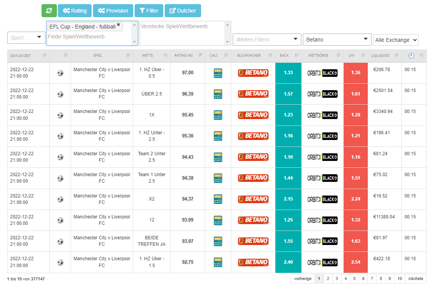Open calculator for 1. HZ Über - 0.5

pyautogui.click(x=218, y=73)
